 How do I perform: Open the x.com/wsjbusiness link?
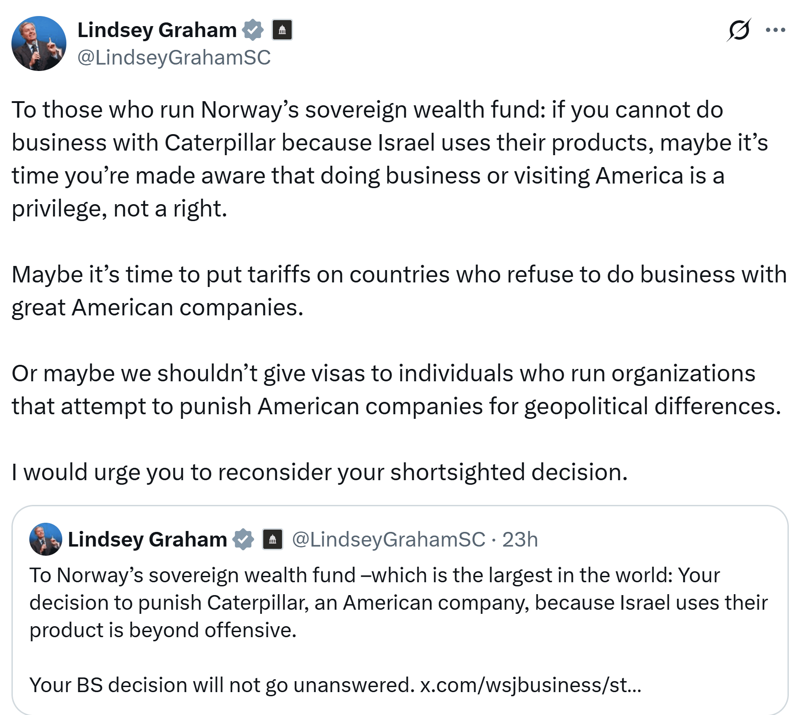530,685
